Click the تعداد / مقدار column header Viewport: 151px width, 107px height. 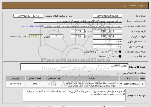(x=35, y=78)
